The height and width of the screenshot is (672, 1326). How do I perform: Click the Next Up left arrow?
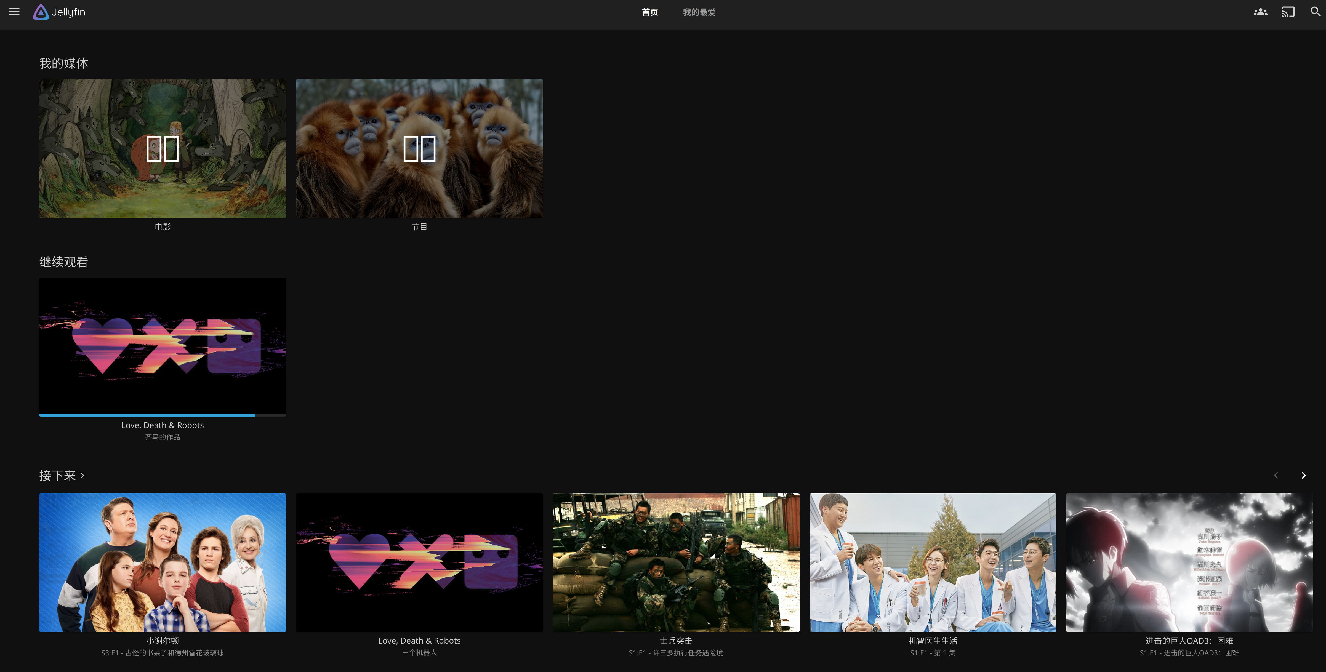(x=1276, y=475)
